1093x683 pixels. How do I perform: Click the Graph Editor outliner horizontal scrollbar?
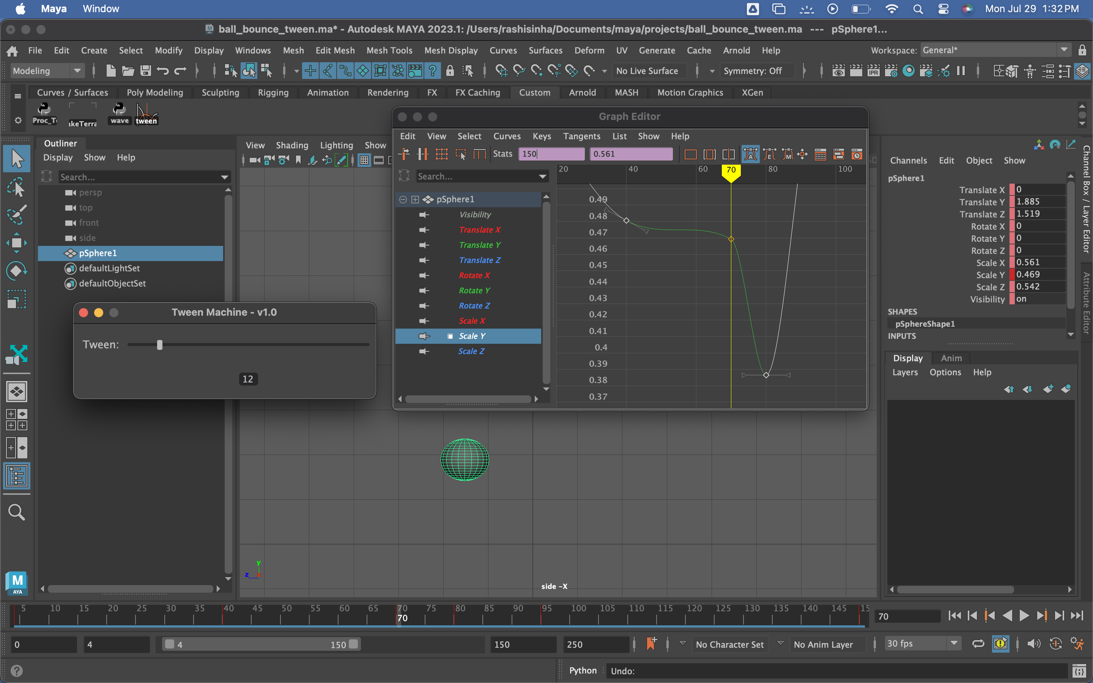click(468, 399)
